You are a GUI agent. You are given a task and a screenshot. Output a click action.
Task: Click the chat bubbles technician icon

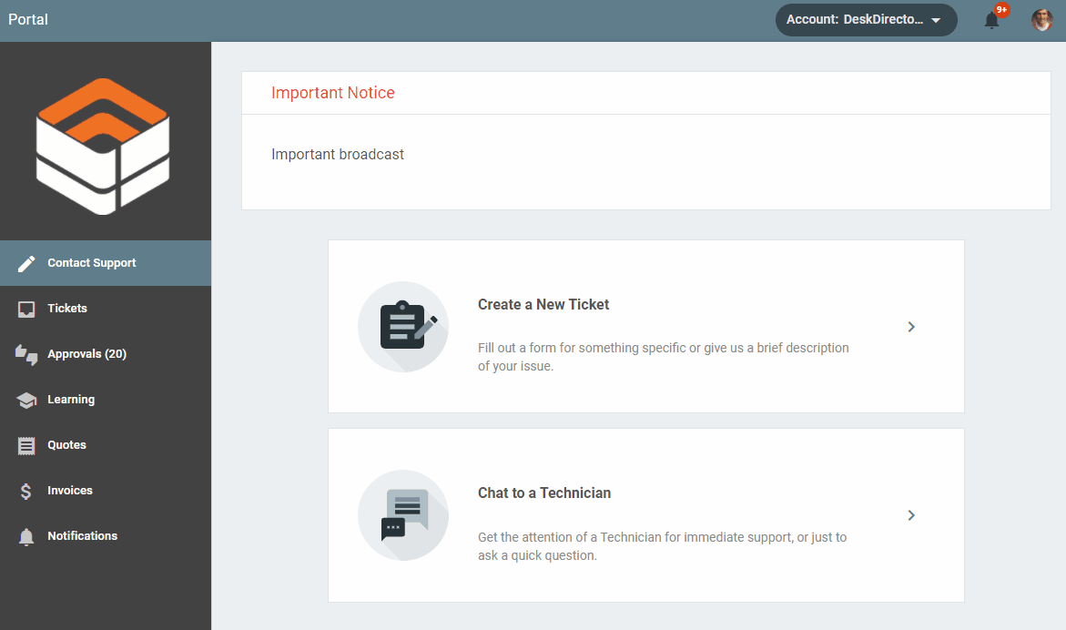coord(403,515)
